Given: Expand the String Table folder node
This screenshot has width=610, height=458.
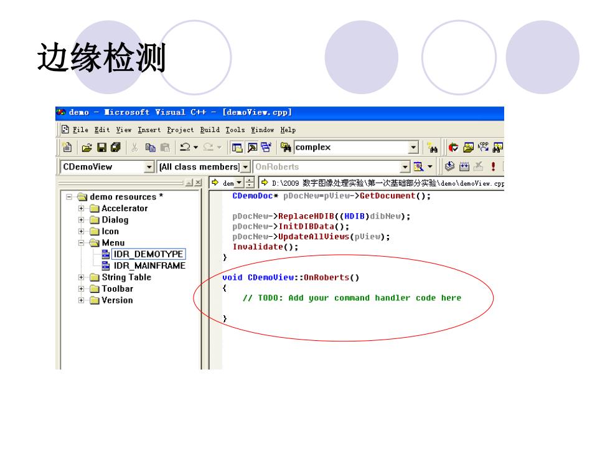Looking at the screenshot, I should coord(81,277).
